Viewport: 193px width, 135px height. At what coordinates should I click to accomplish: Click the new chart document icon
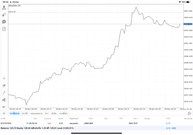(x=4, y=29)
